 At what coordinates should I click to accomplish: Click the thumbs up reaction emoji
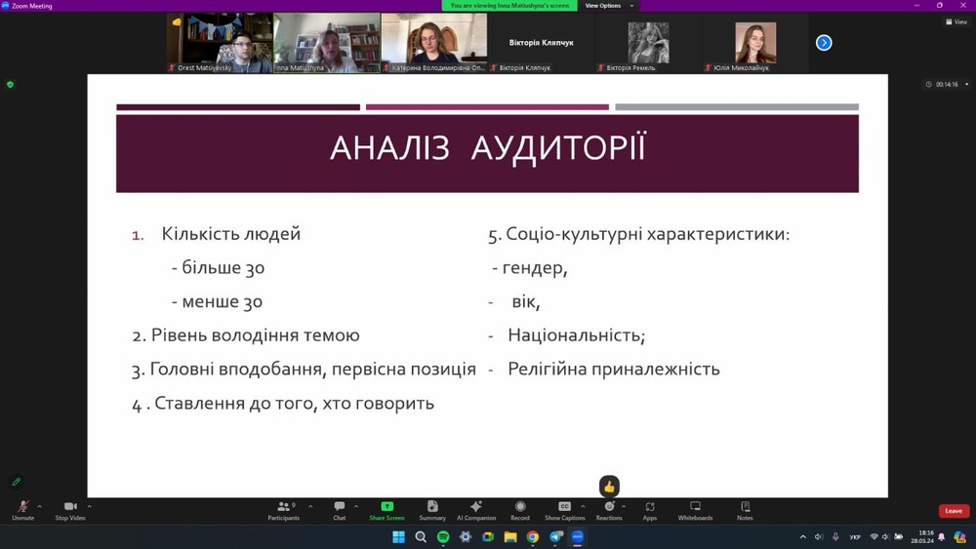tap(609, 487)
